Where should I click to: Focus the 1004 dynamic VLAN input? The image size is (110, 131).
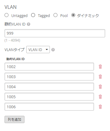point(49,87)
